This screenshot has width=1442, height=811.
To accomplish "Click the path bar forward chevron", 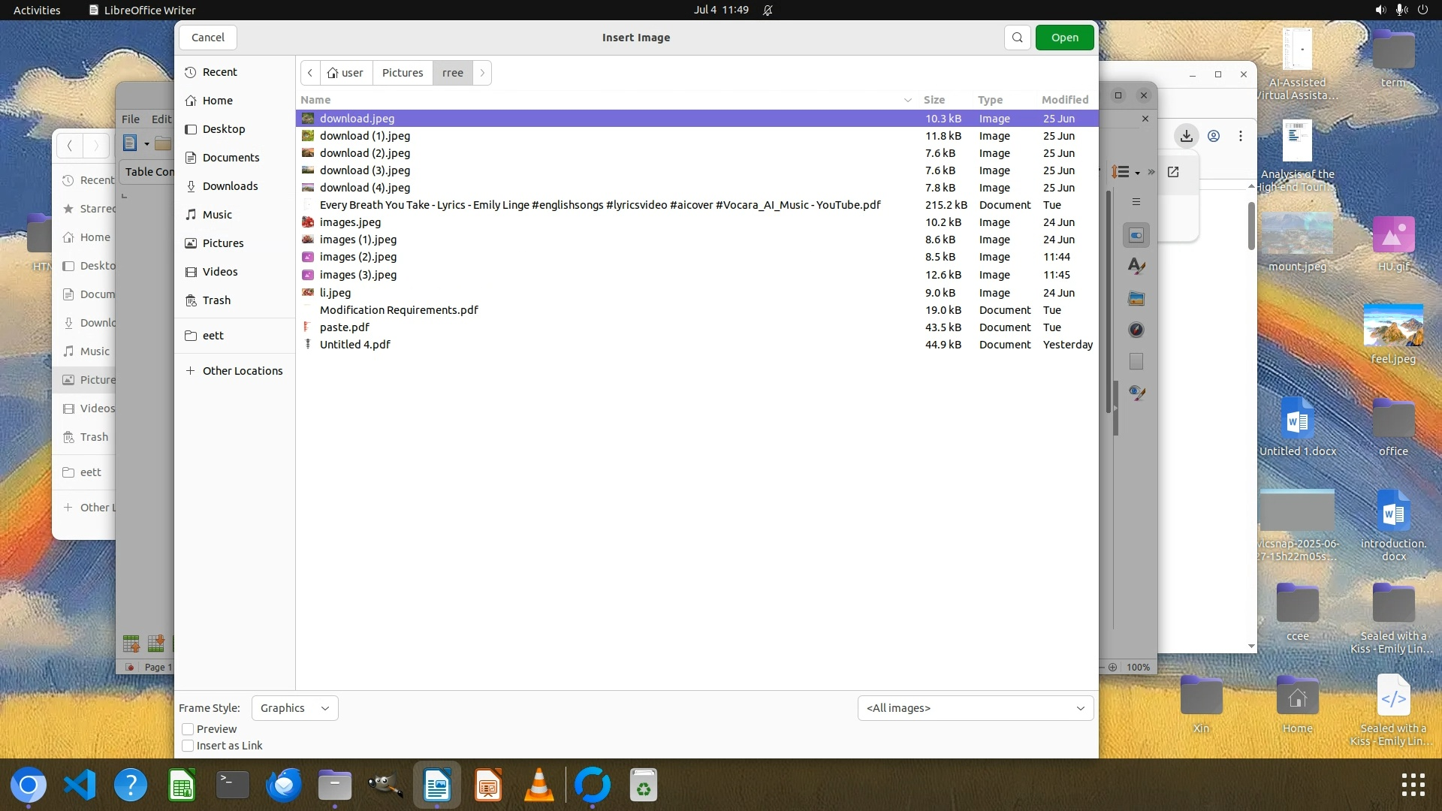I will tap(482, 73).
